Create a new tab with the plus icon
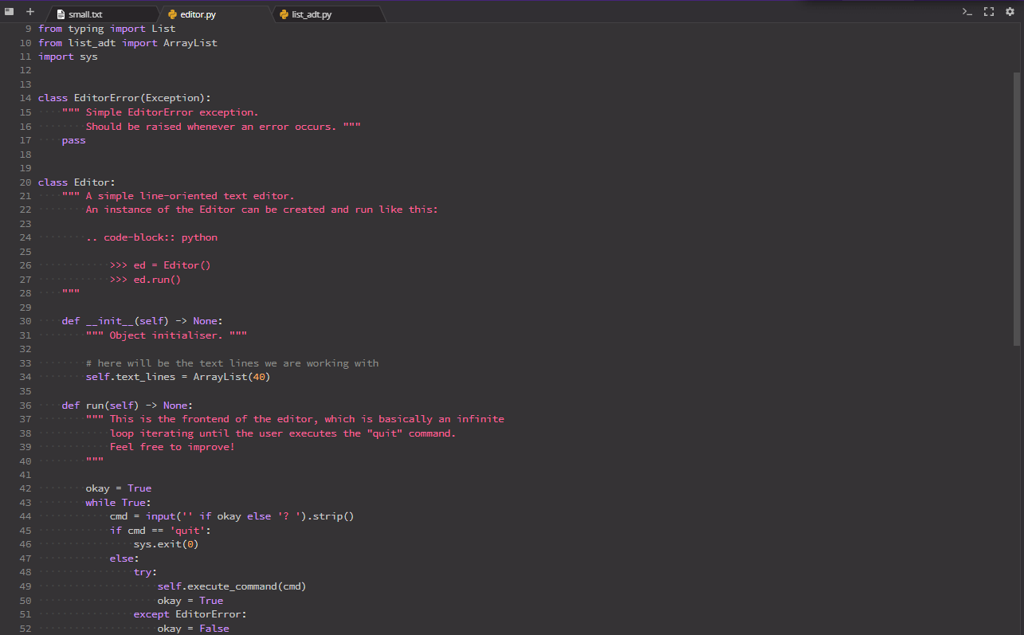This screenshot has height=635, width=1024. (x=29, y=11)
